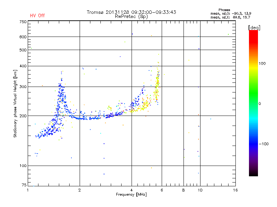Click the 'Stationary phase Virtual Height [km]' axis label
Screen dimensions: 277x207
pos(15,103)
